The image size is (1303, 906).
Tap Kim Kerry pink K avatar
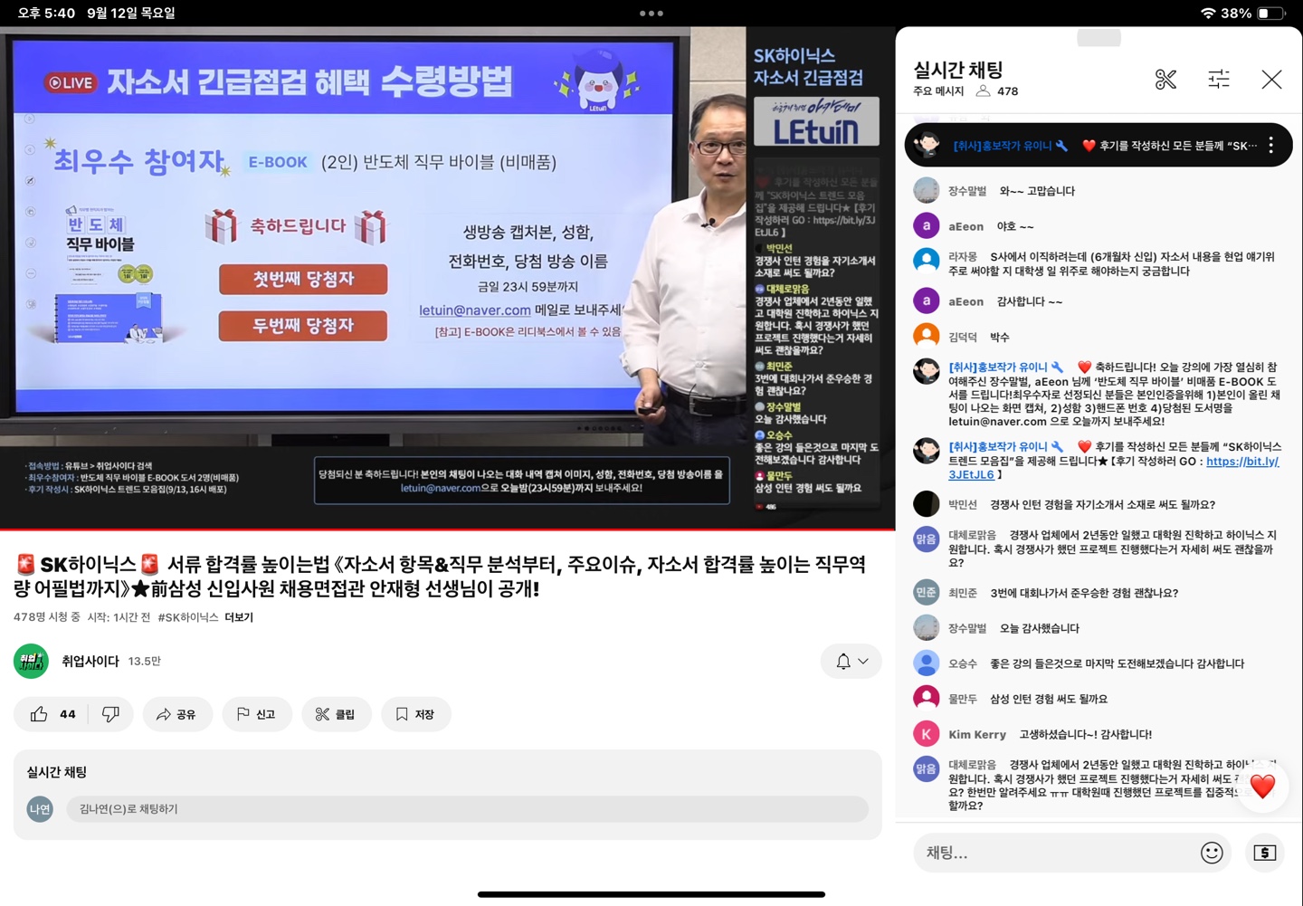point(926,733)
